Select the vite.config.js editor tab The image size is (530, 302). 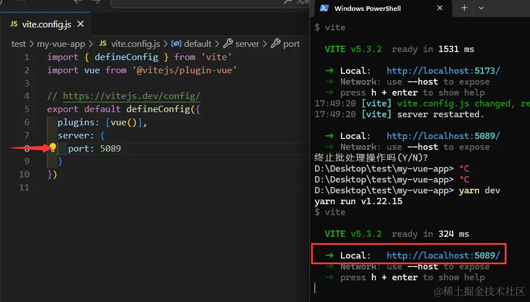(x=45, y=24)
